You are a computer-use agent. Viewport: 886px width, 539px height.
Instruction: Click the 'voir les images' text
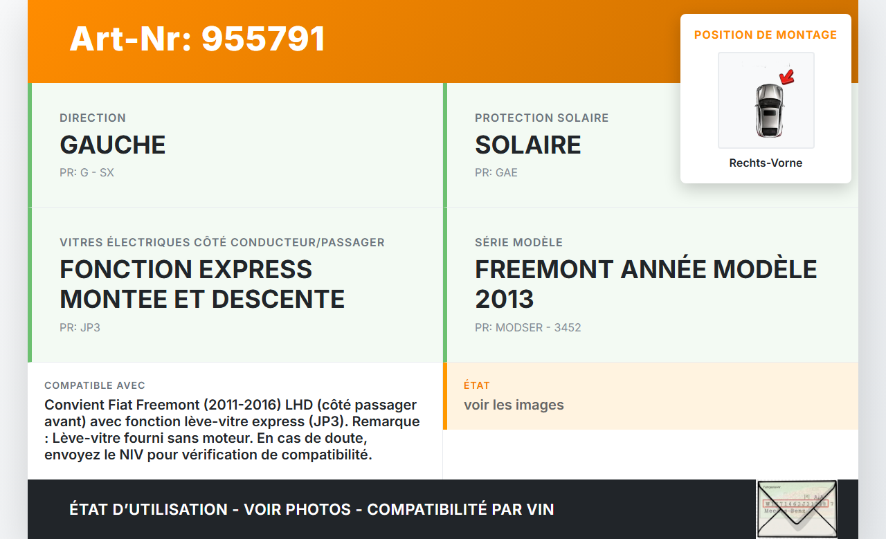pyautogui.click(x=514, y=405)
